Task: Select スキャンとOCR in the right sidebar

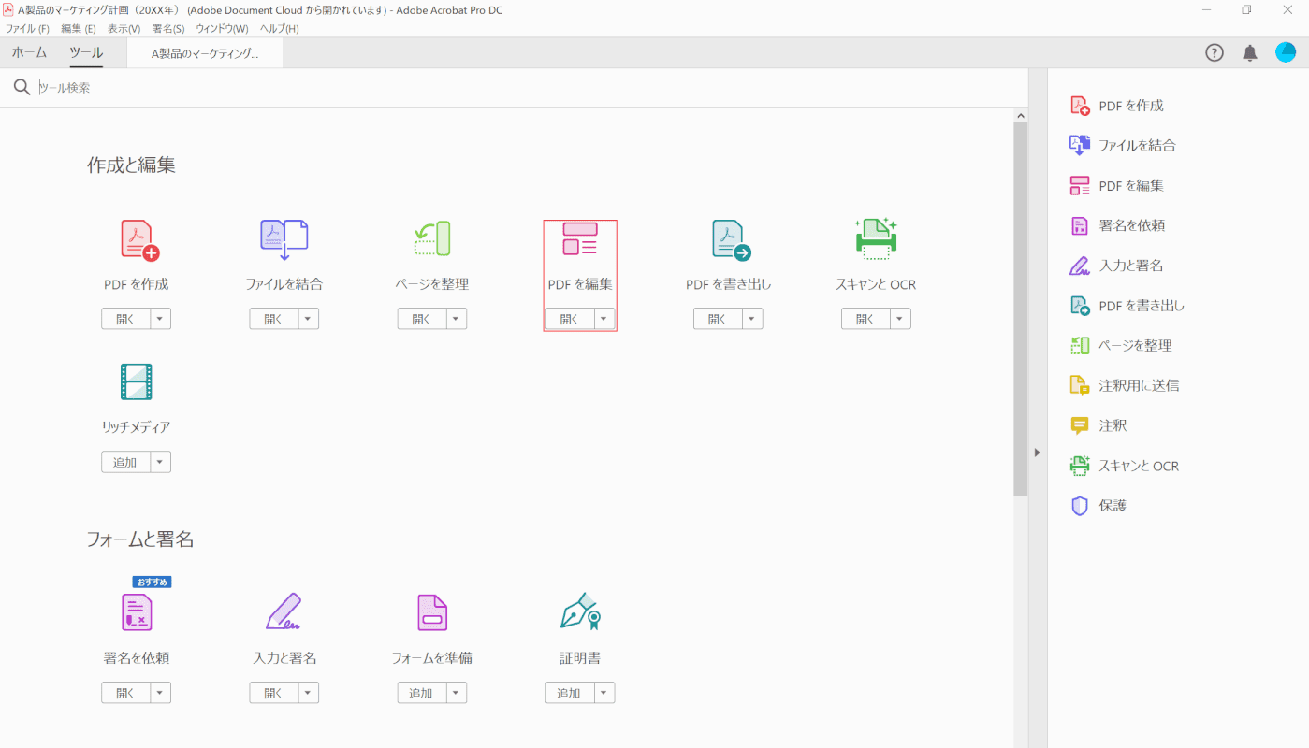Action: point(1125,466)
